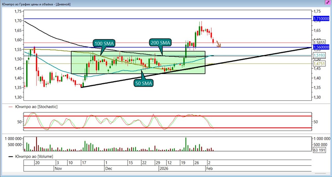The width and height of the screenshot is (332, 177).
Task: Click the 'Feb' month label on the time axis
Action: coord(209,169)
